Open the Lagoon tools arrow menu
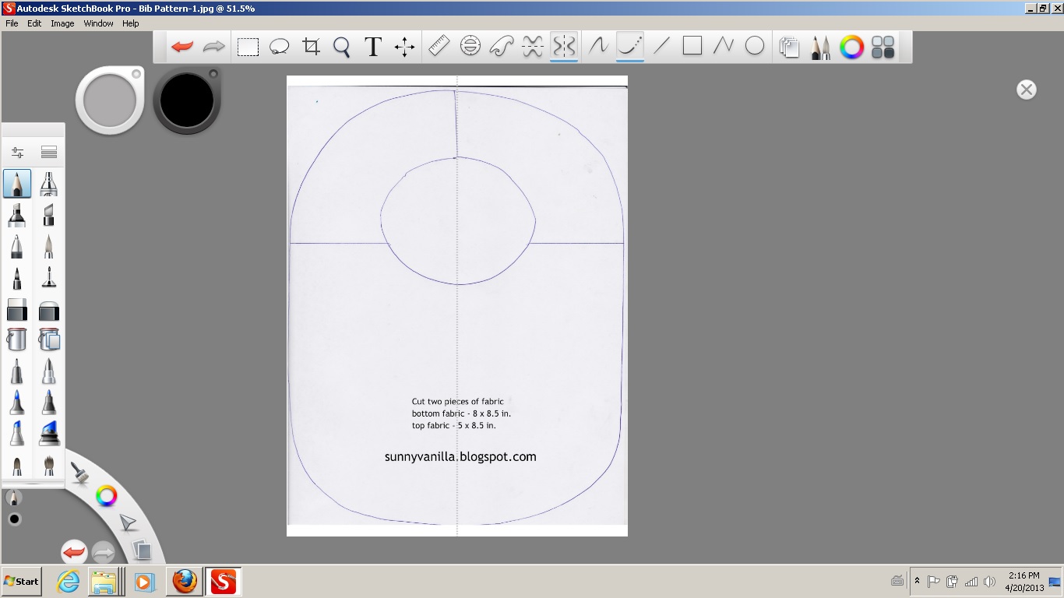Image resolution: width=1064 pixels, height=598 pixels. (x=128, y=522)
